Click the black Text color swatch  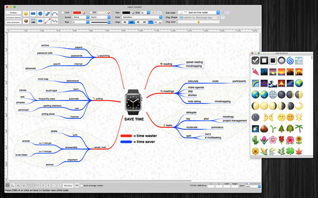click(x=126, y=13)
